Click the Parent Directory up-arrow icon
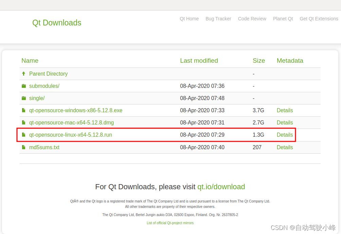This screenshot has height=234, width=341. coord(24,74)
